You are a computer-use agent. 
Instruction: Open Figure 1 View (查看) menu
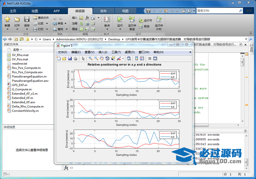(x=90, y=52)
